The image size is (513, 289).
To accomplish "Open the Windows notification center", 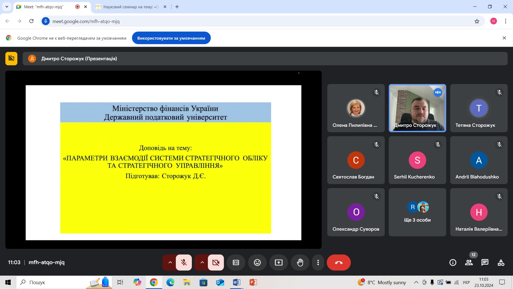I will click(502, 282).
